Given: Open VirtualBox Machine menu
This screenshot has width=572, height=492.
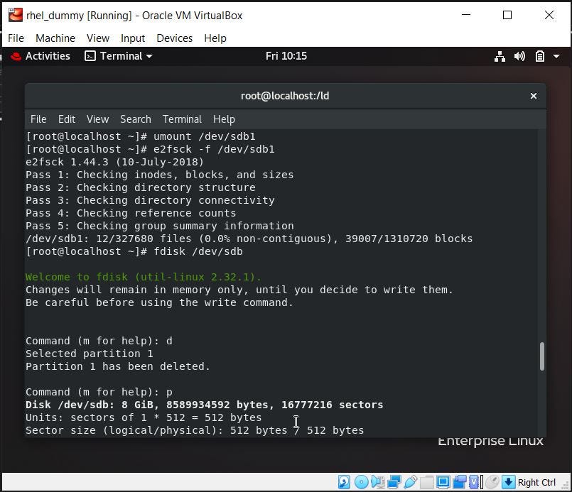Looking at the screenshot, I should click(55, 38).
